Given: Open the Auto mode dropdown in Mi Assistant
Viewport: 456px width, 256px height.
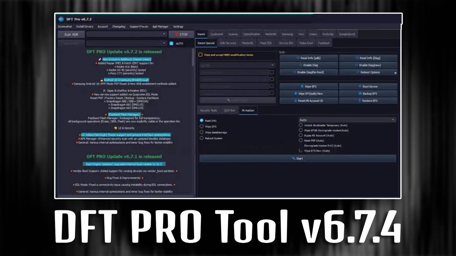Looking at the screenshot, I should click(x=393, y=119).
